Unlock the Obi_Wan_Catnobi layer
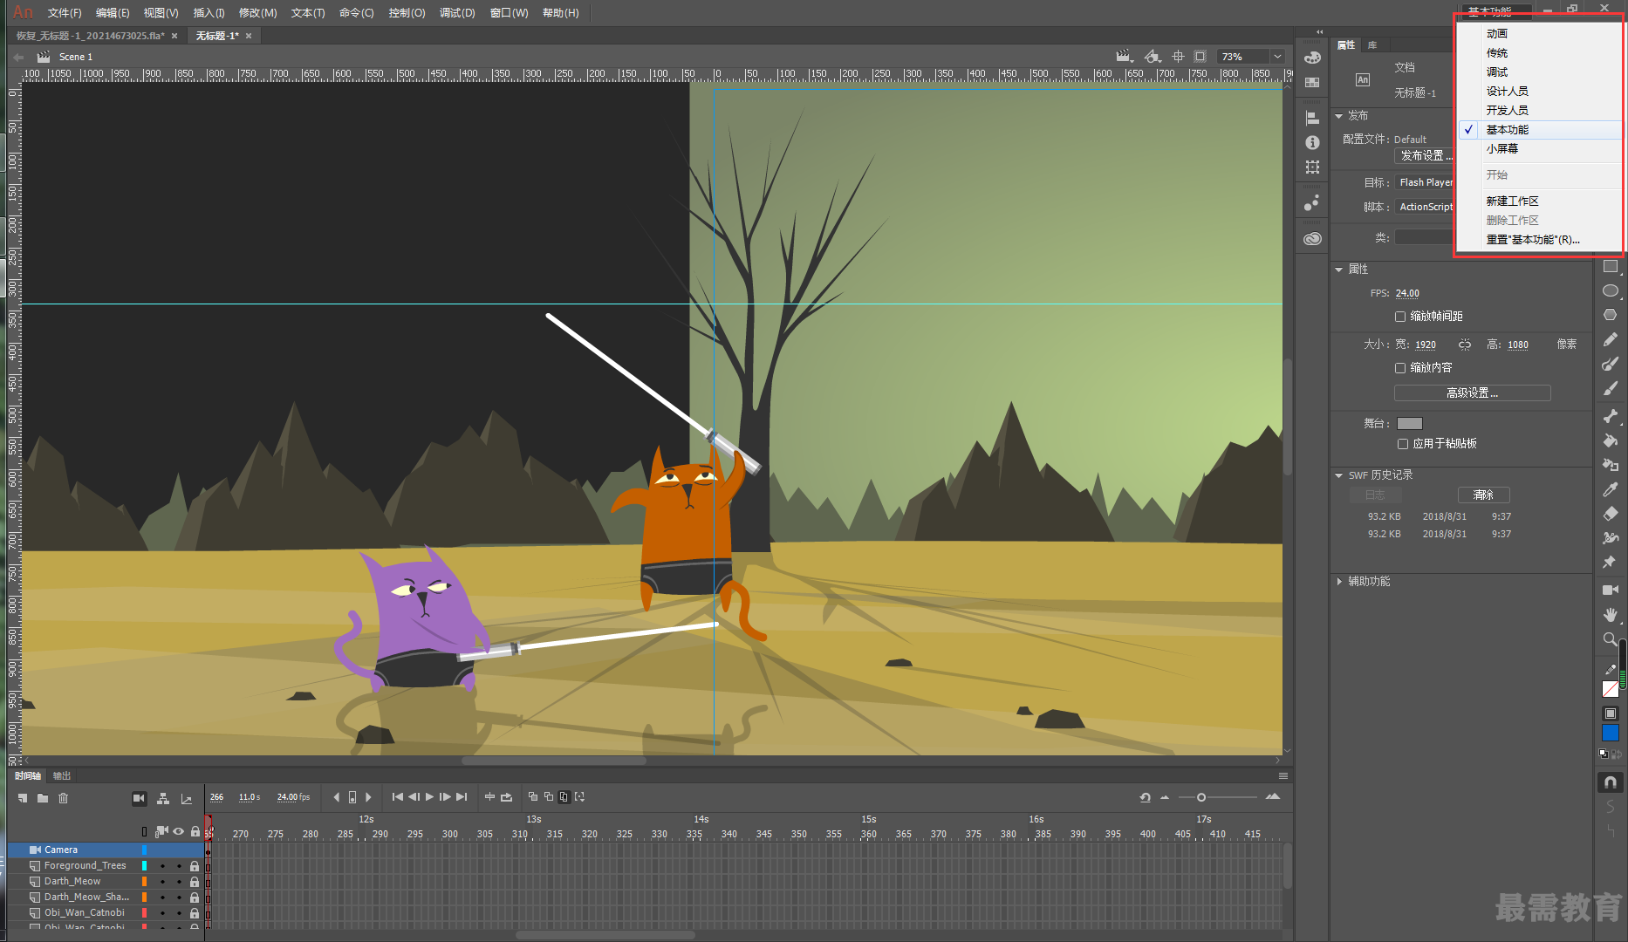1628x942 pixels. pos(195,913)
